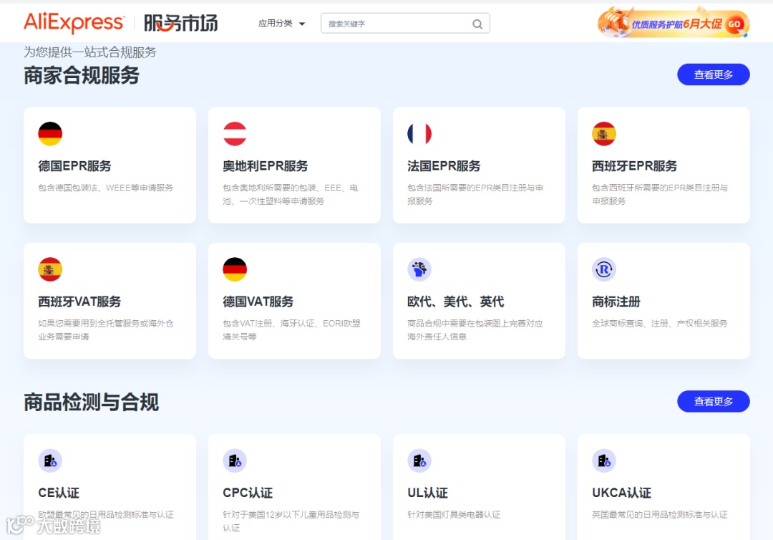Image resolution: width=773 pixels, height=540 pixels.
Task: Click description 针对美国12岁以下儿童用品检测与认证
Action: [291, 521]
